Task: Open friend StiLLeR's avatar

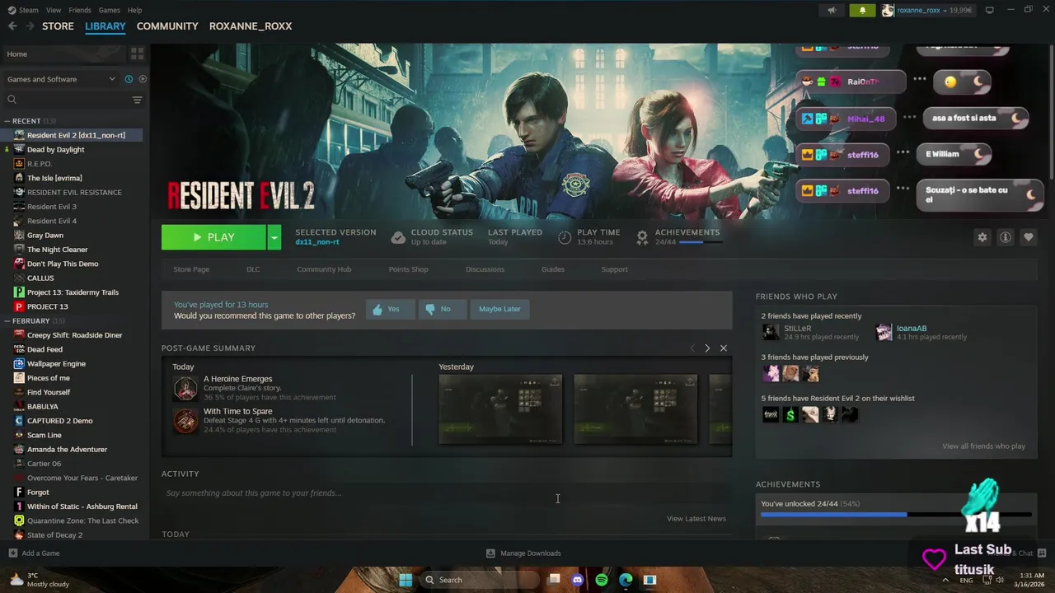Action: (x=771, y=332)
